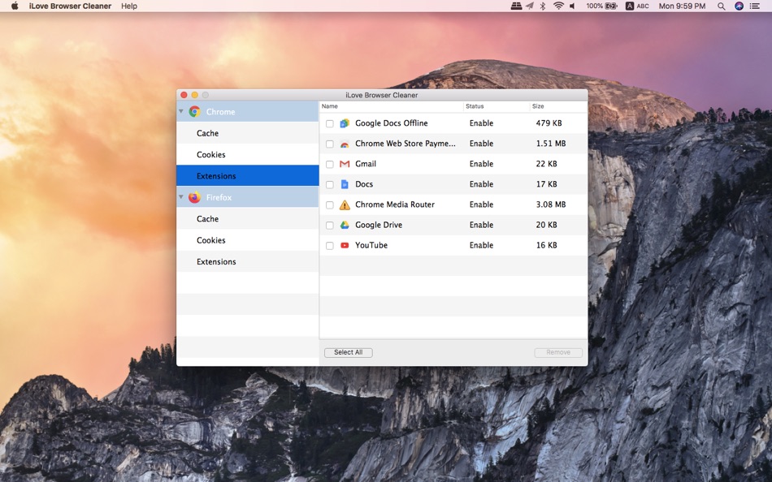772x482 pixels.
Task: Click the Docs document icon
Action: pyautogui.click(x=345, y=184)
